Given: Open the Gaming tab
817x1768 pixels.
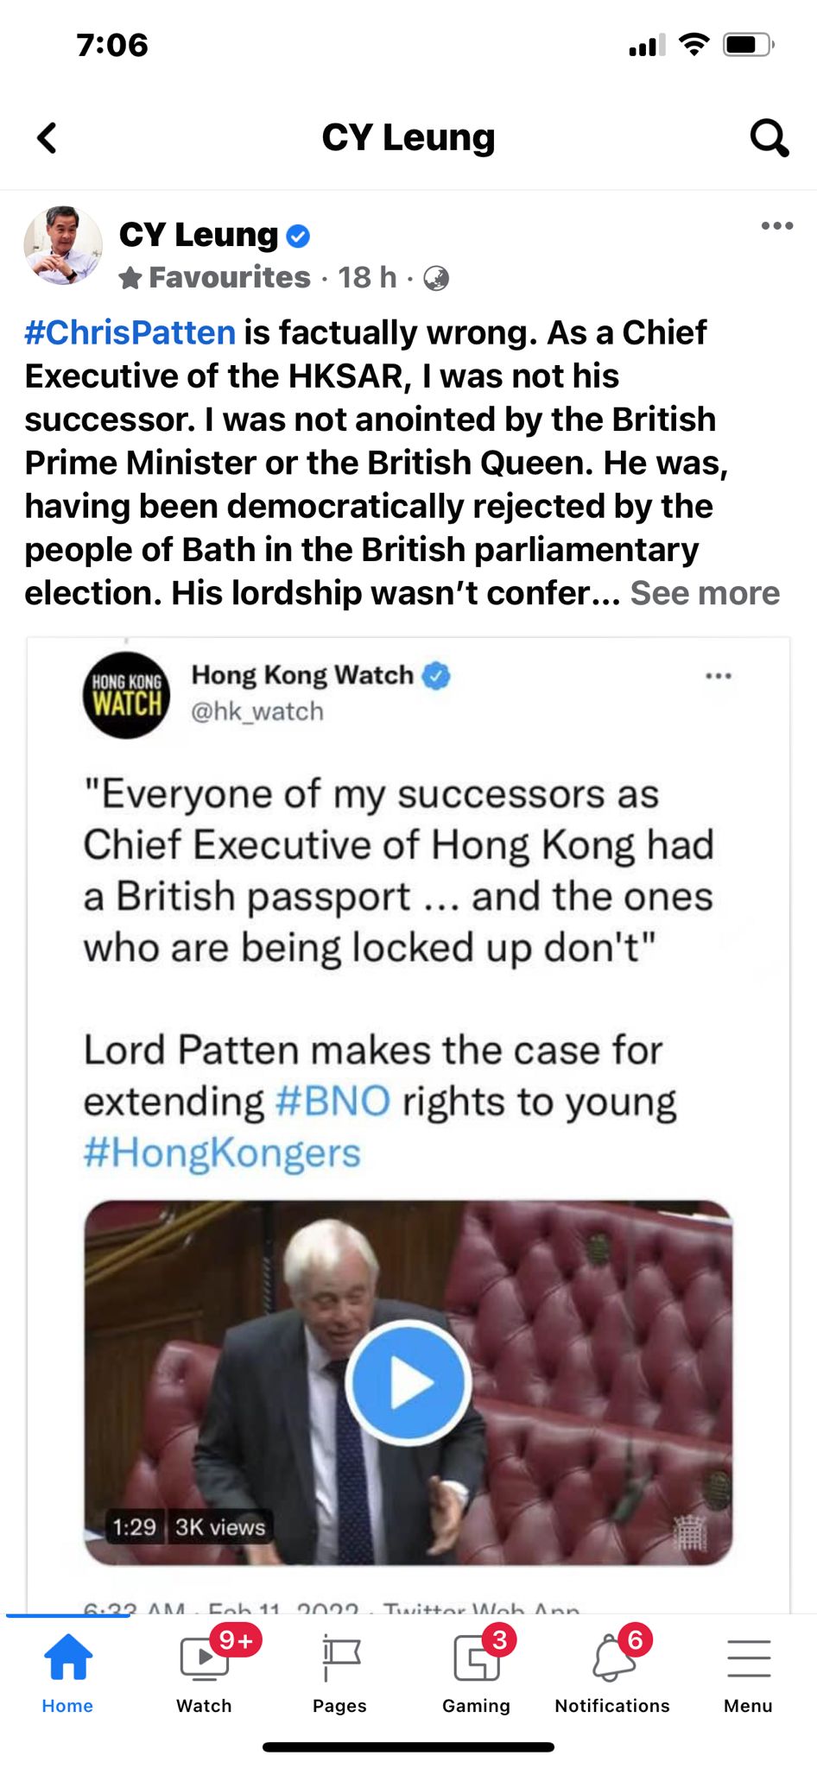Looking at the screenshot, I should 476,1670.
